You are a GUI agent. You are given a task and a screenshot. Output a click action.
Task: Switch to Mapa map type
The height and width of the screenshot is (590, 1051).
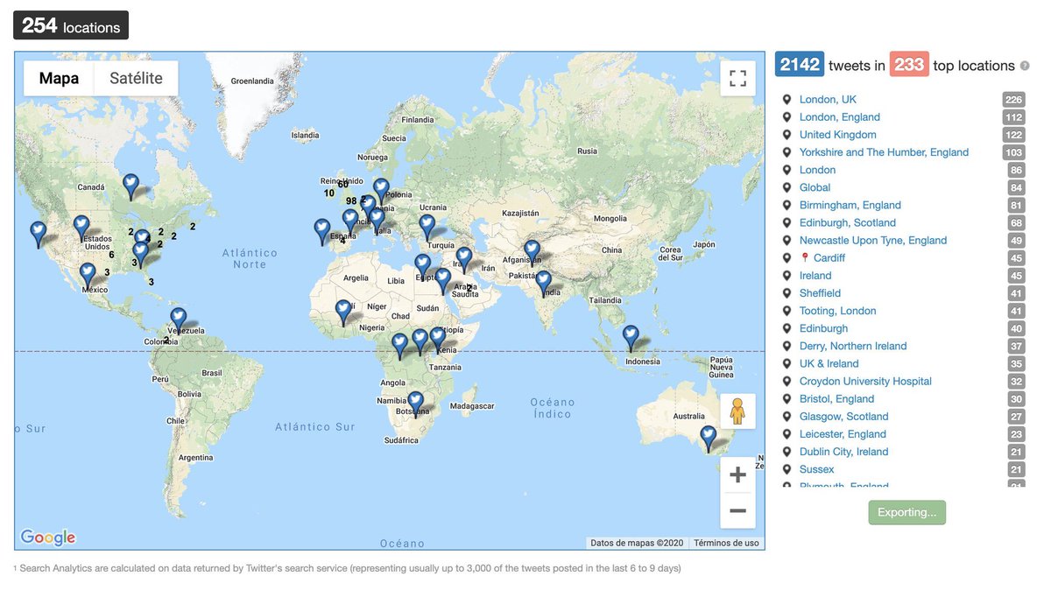click(59, 78)
